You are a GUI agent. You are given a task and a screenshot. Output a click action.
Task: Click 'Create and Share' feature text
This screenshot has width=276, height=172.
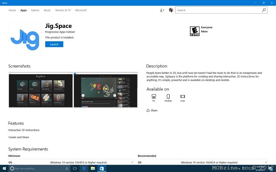18,137
